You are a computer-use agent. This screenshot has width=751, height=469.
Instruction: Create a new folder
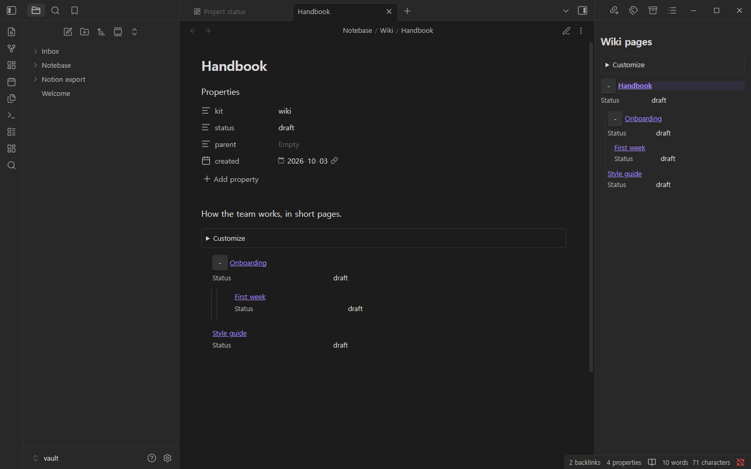tap(84, 32)
